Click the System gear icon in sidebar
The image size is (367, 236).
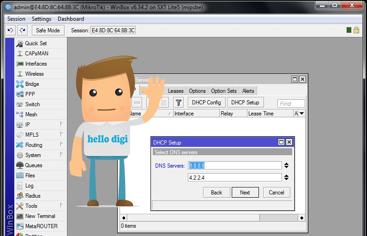(x=20, y=155)
